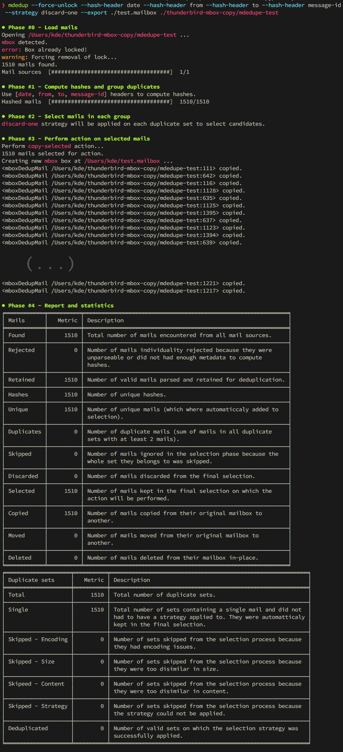Click the green bullet before Phase #2
Image resolution: width=343 pixels, height=752 pixels.
click(x=4, y=117)
